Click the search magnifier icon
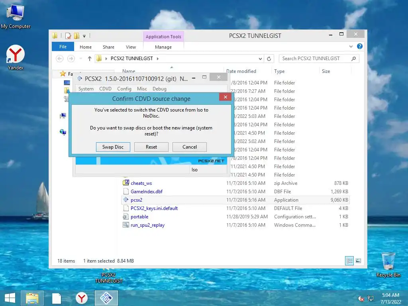 [x=354, y=59]
